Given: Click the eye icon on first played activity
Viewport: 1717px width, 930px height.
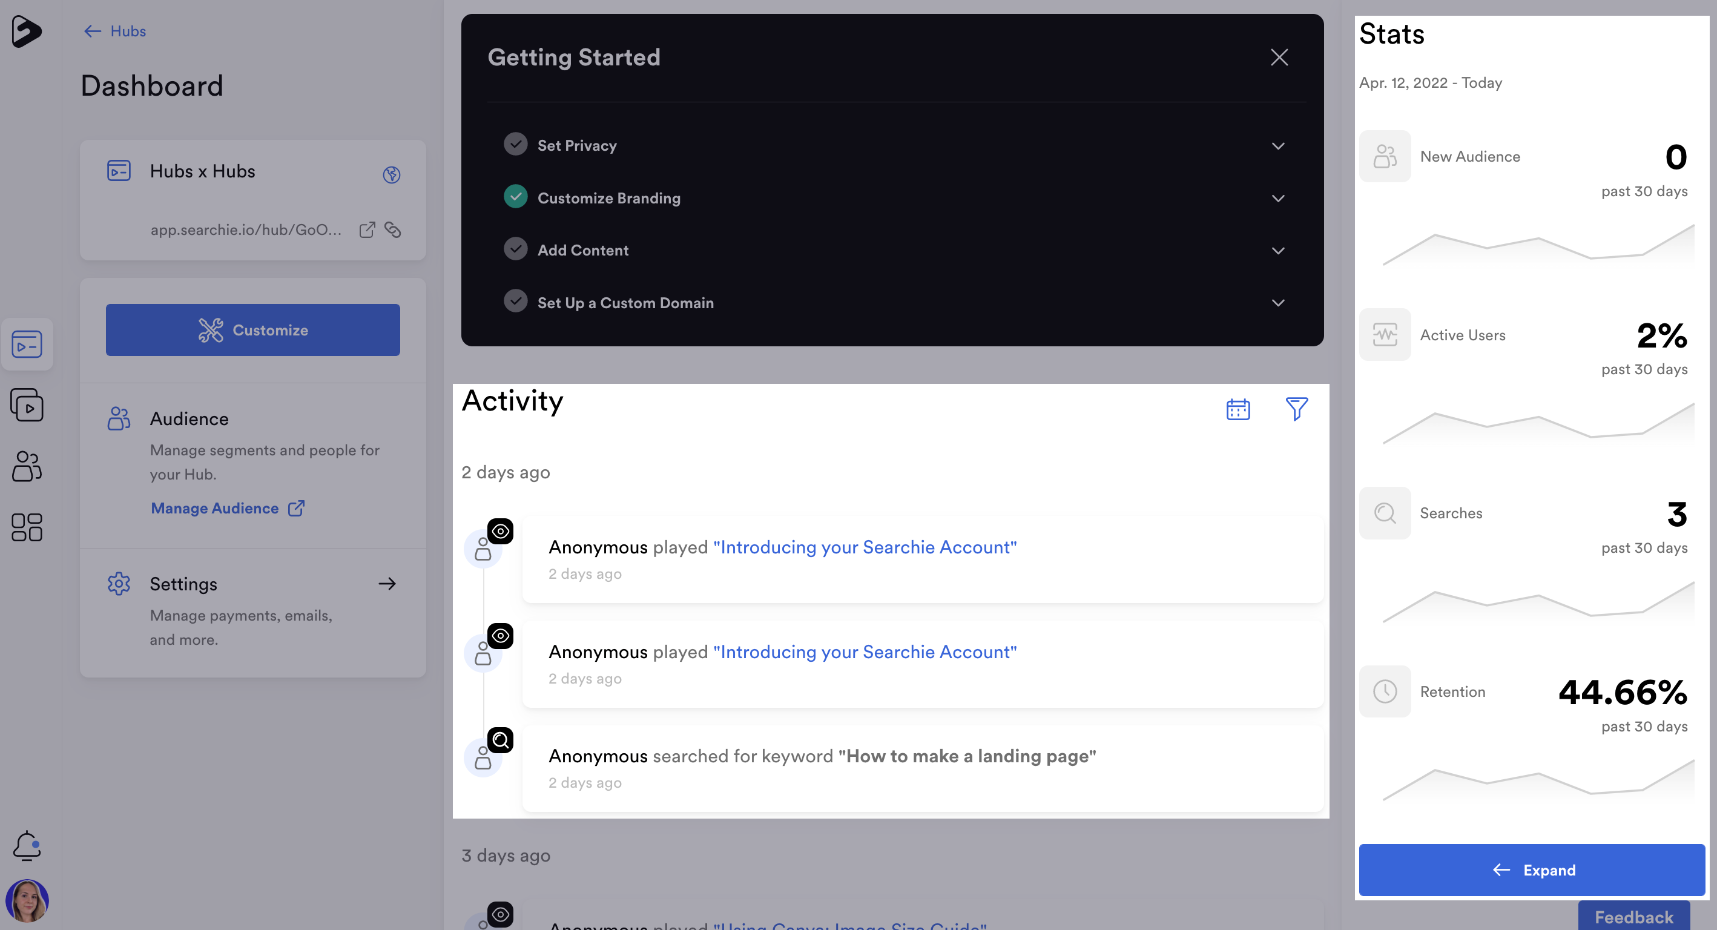Looking at the screenshot, I should 501,532.
